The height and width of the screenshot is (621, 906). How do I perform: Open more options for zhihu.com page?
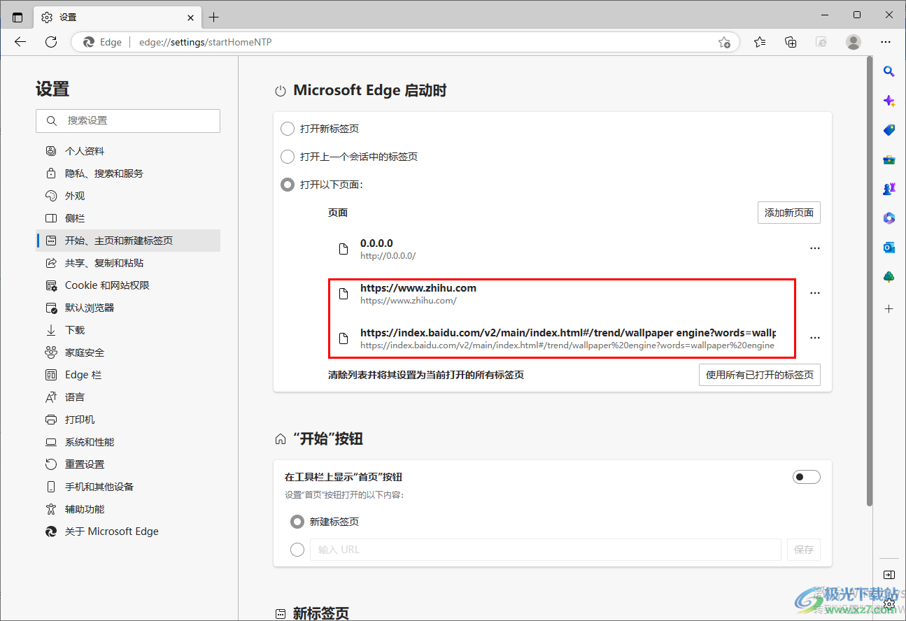(814, 293)
